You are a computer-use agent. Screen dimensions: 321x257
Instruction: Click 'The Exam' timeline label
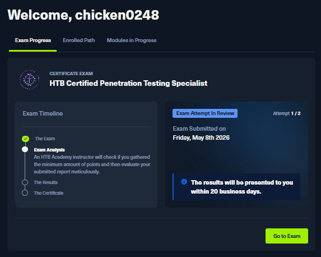point(45,139)
